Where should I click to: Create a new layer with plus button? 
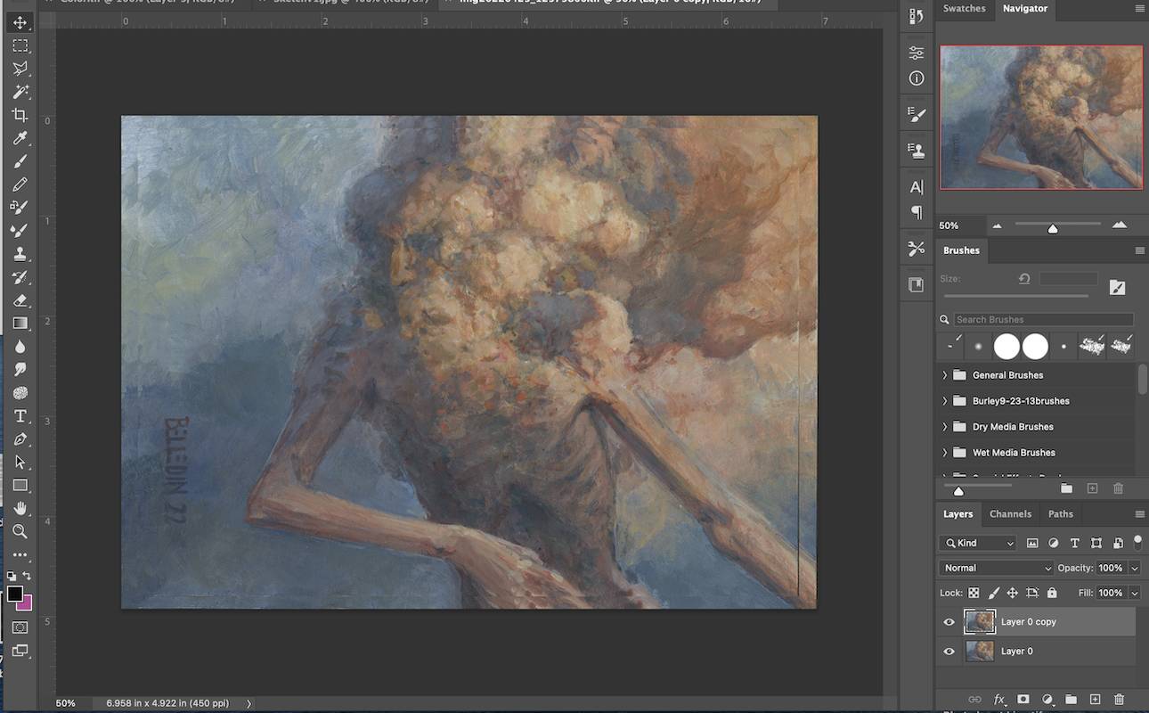[1096, 700]
